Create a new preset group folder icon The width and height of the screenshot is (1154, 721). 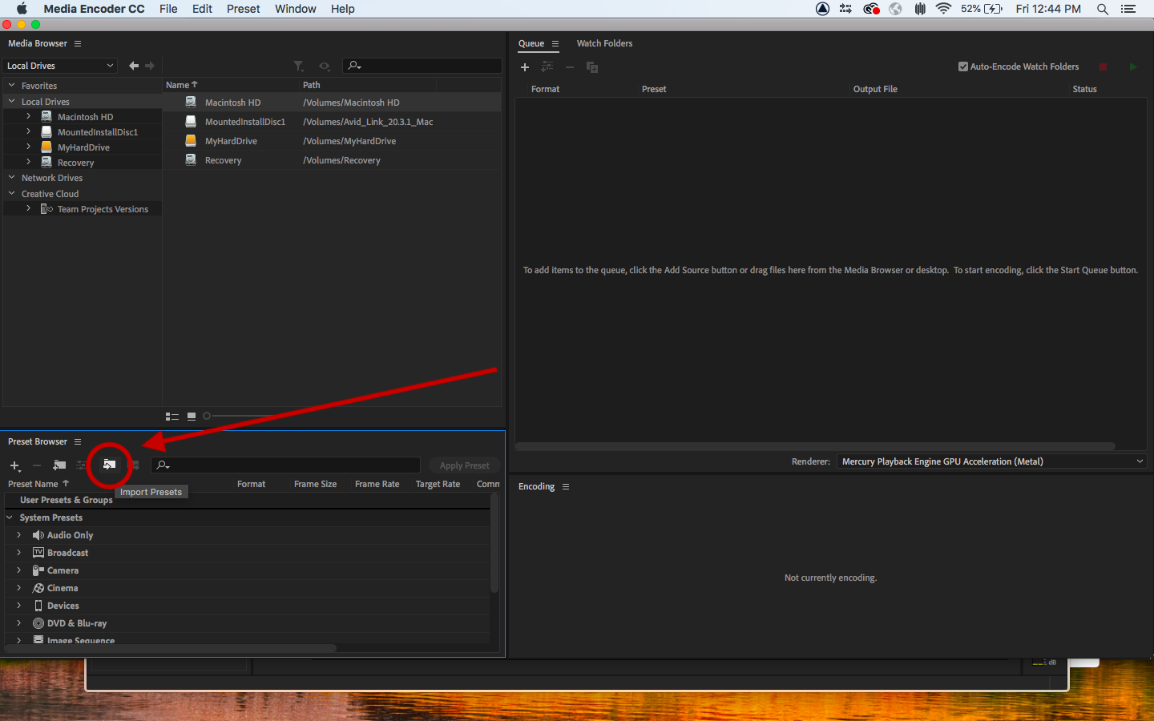59,465
